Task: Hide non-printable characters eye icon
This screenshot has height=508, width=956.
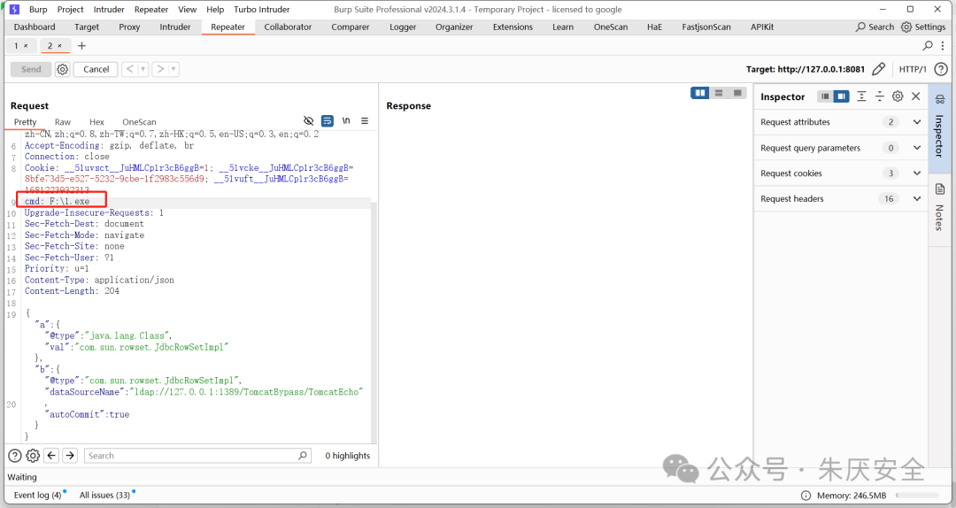Action: (309, 120)
